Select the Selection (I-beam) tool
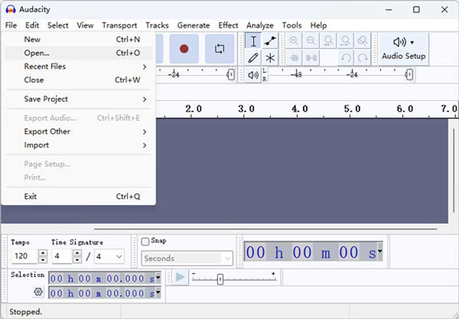The width and height of the screenshot is (459, 319). (x=253, y=41)
